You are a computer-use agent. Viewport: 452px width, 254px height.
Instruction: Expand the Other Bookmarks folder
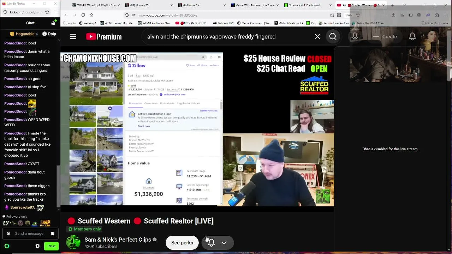click(x=435, y=23)
